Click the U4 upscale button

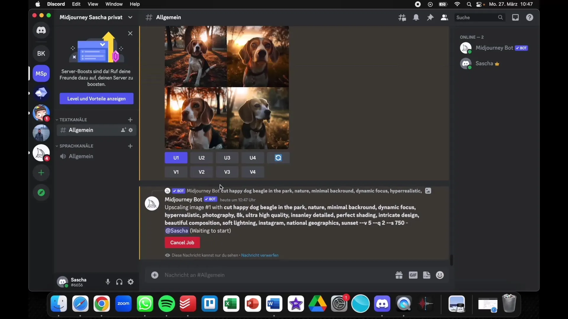253,158
